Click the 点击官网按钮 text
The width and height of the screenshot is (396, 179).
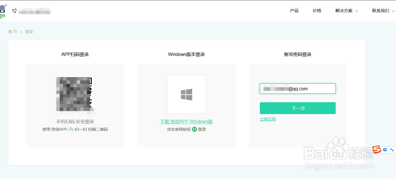pyautogui.click(x=179, y=129)
